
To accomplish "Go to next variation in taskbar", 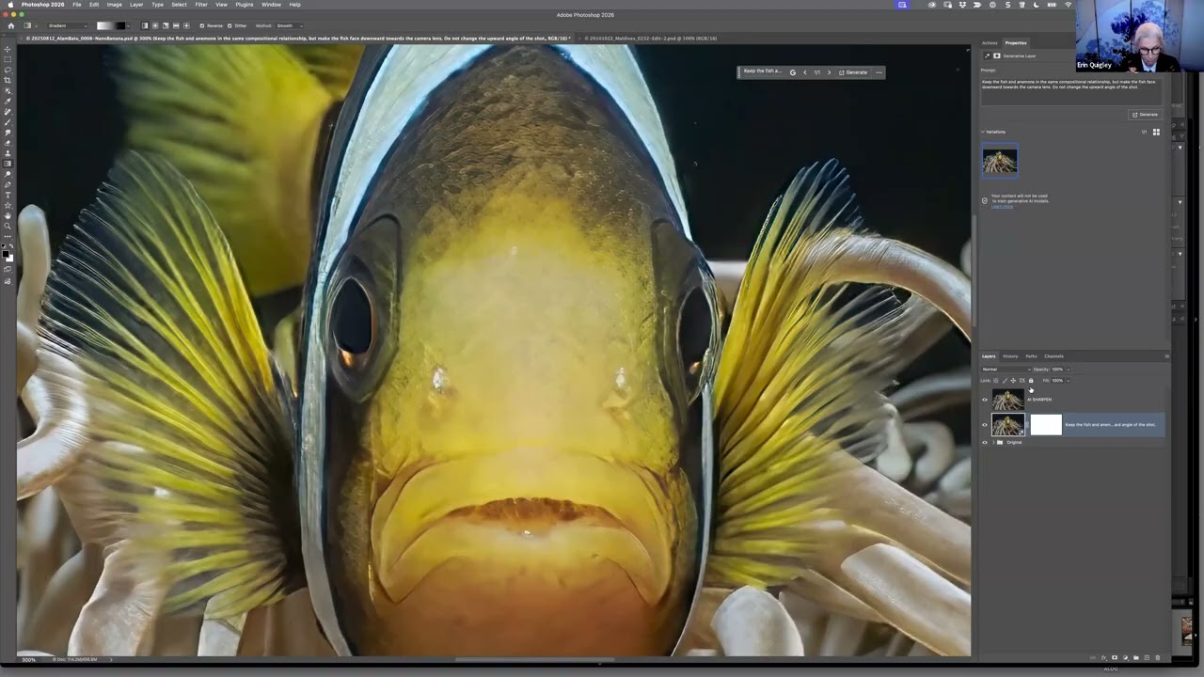I will (x=829, y=72).
